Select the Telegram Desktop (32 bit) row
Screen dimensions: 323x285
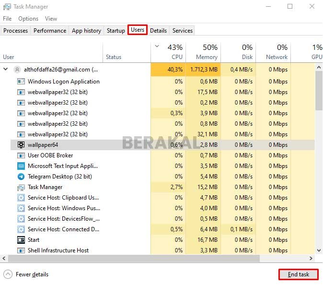[x=162, y=177]
